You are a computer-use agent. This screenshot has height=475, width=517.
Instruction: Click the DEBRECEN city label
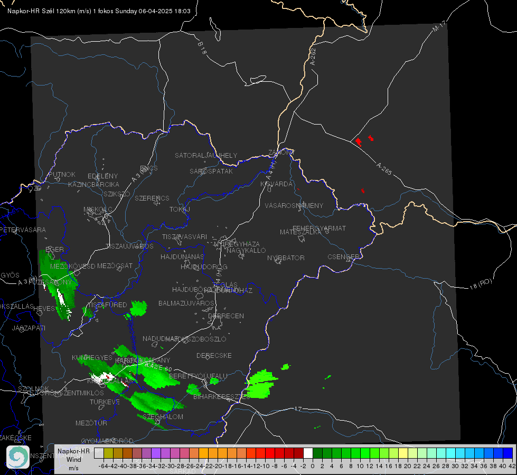(226, 316)
